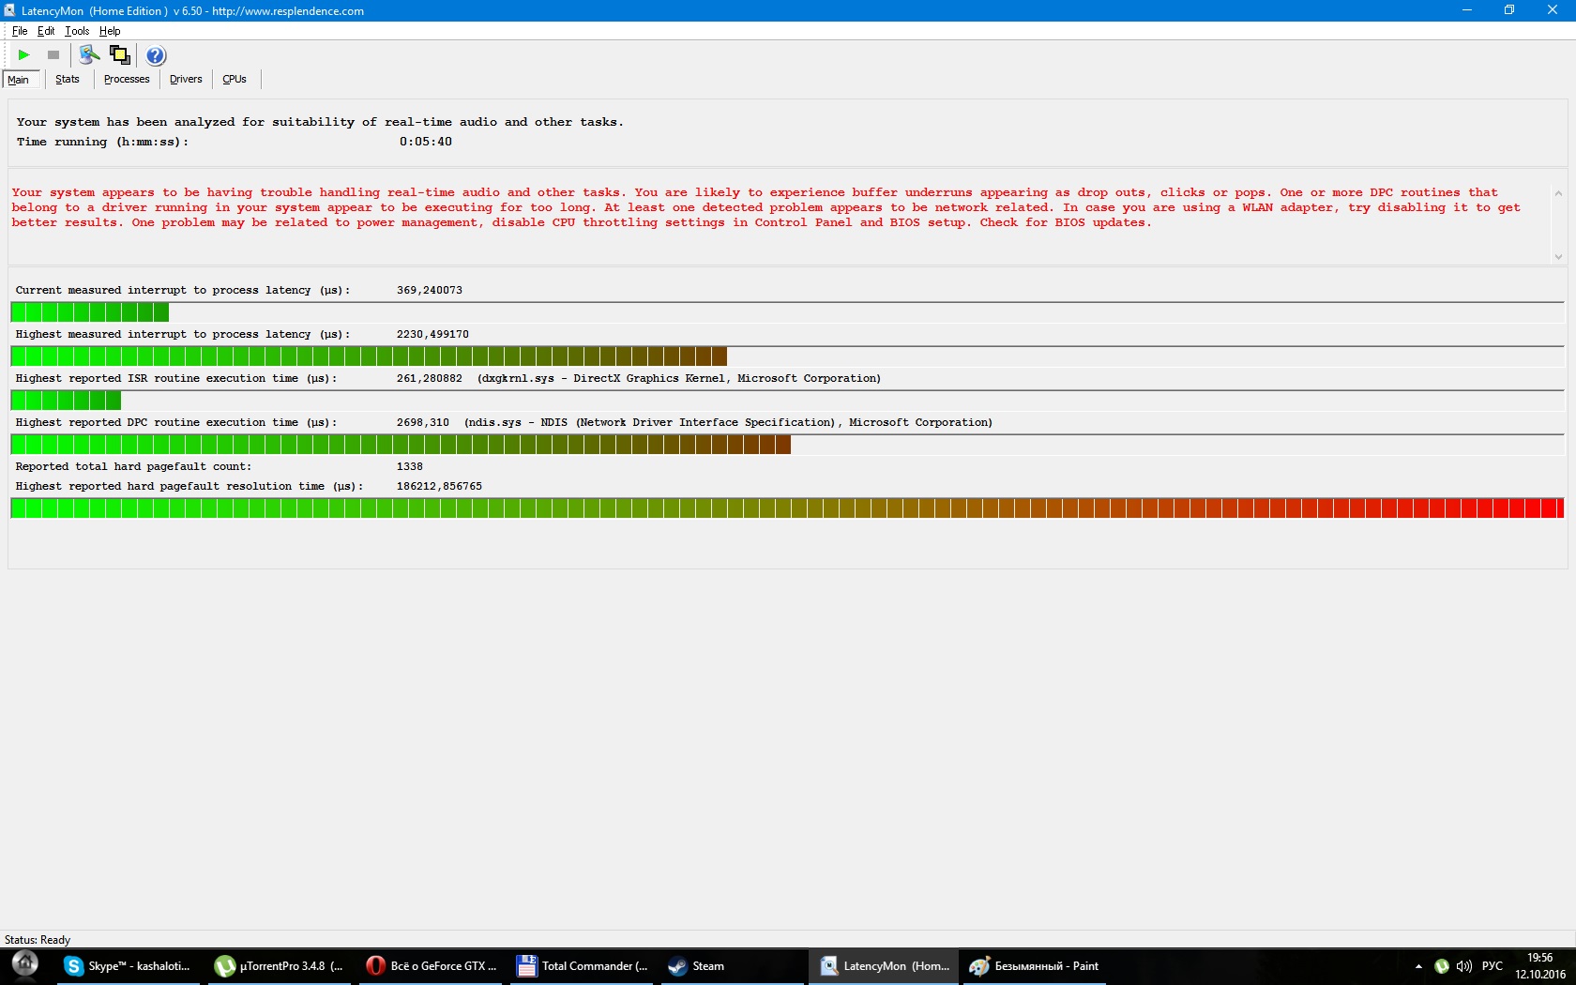The height and width of the screenshot is (985, 1576).
Task: Click the scroll up arrow in the warning box
Action: [x=1558, y=193]
